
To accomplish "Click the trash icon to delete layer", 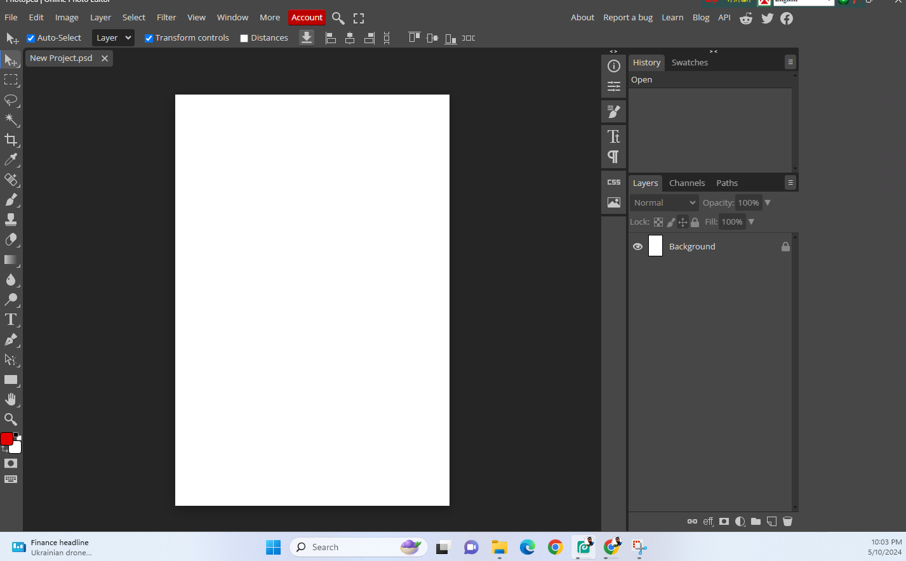I will [787, 522].
